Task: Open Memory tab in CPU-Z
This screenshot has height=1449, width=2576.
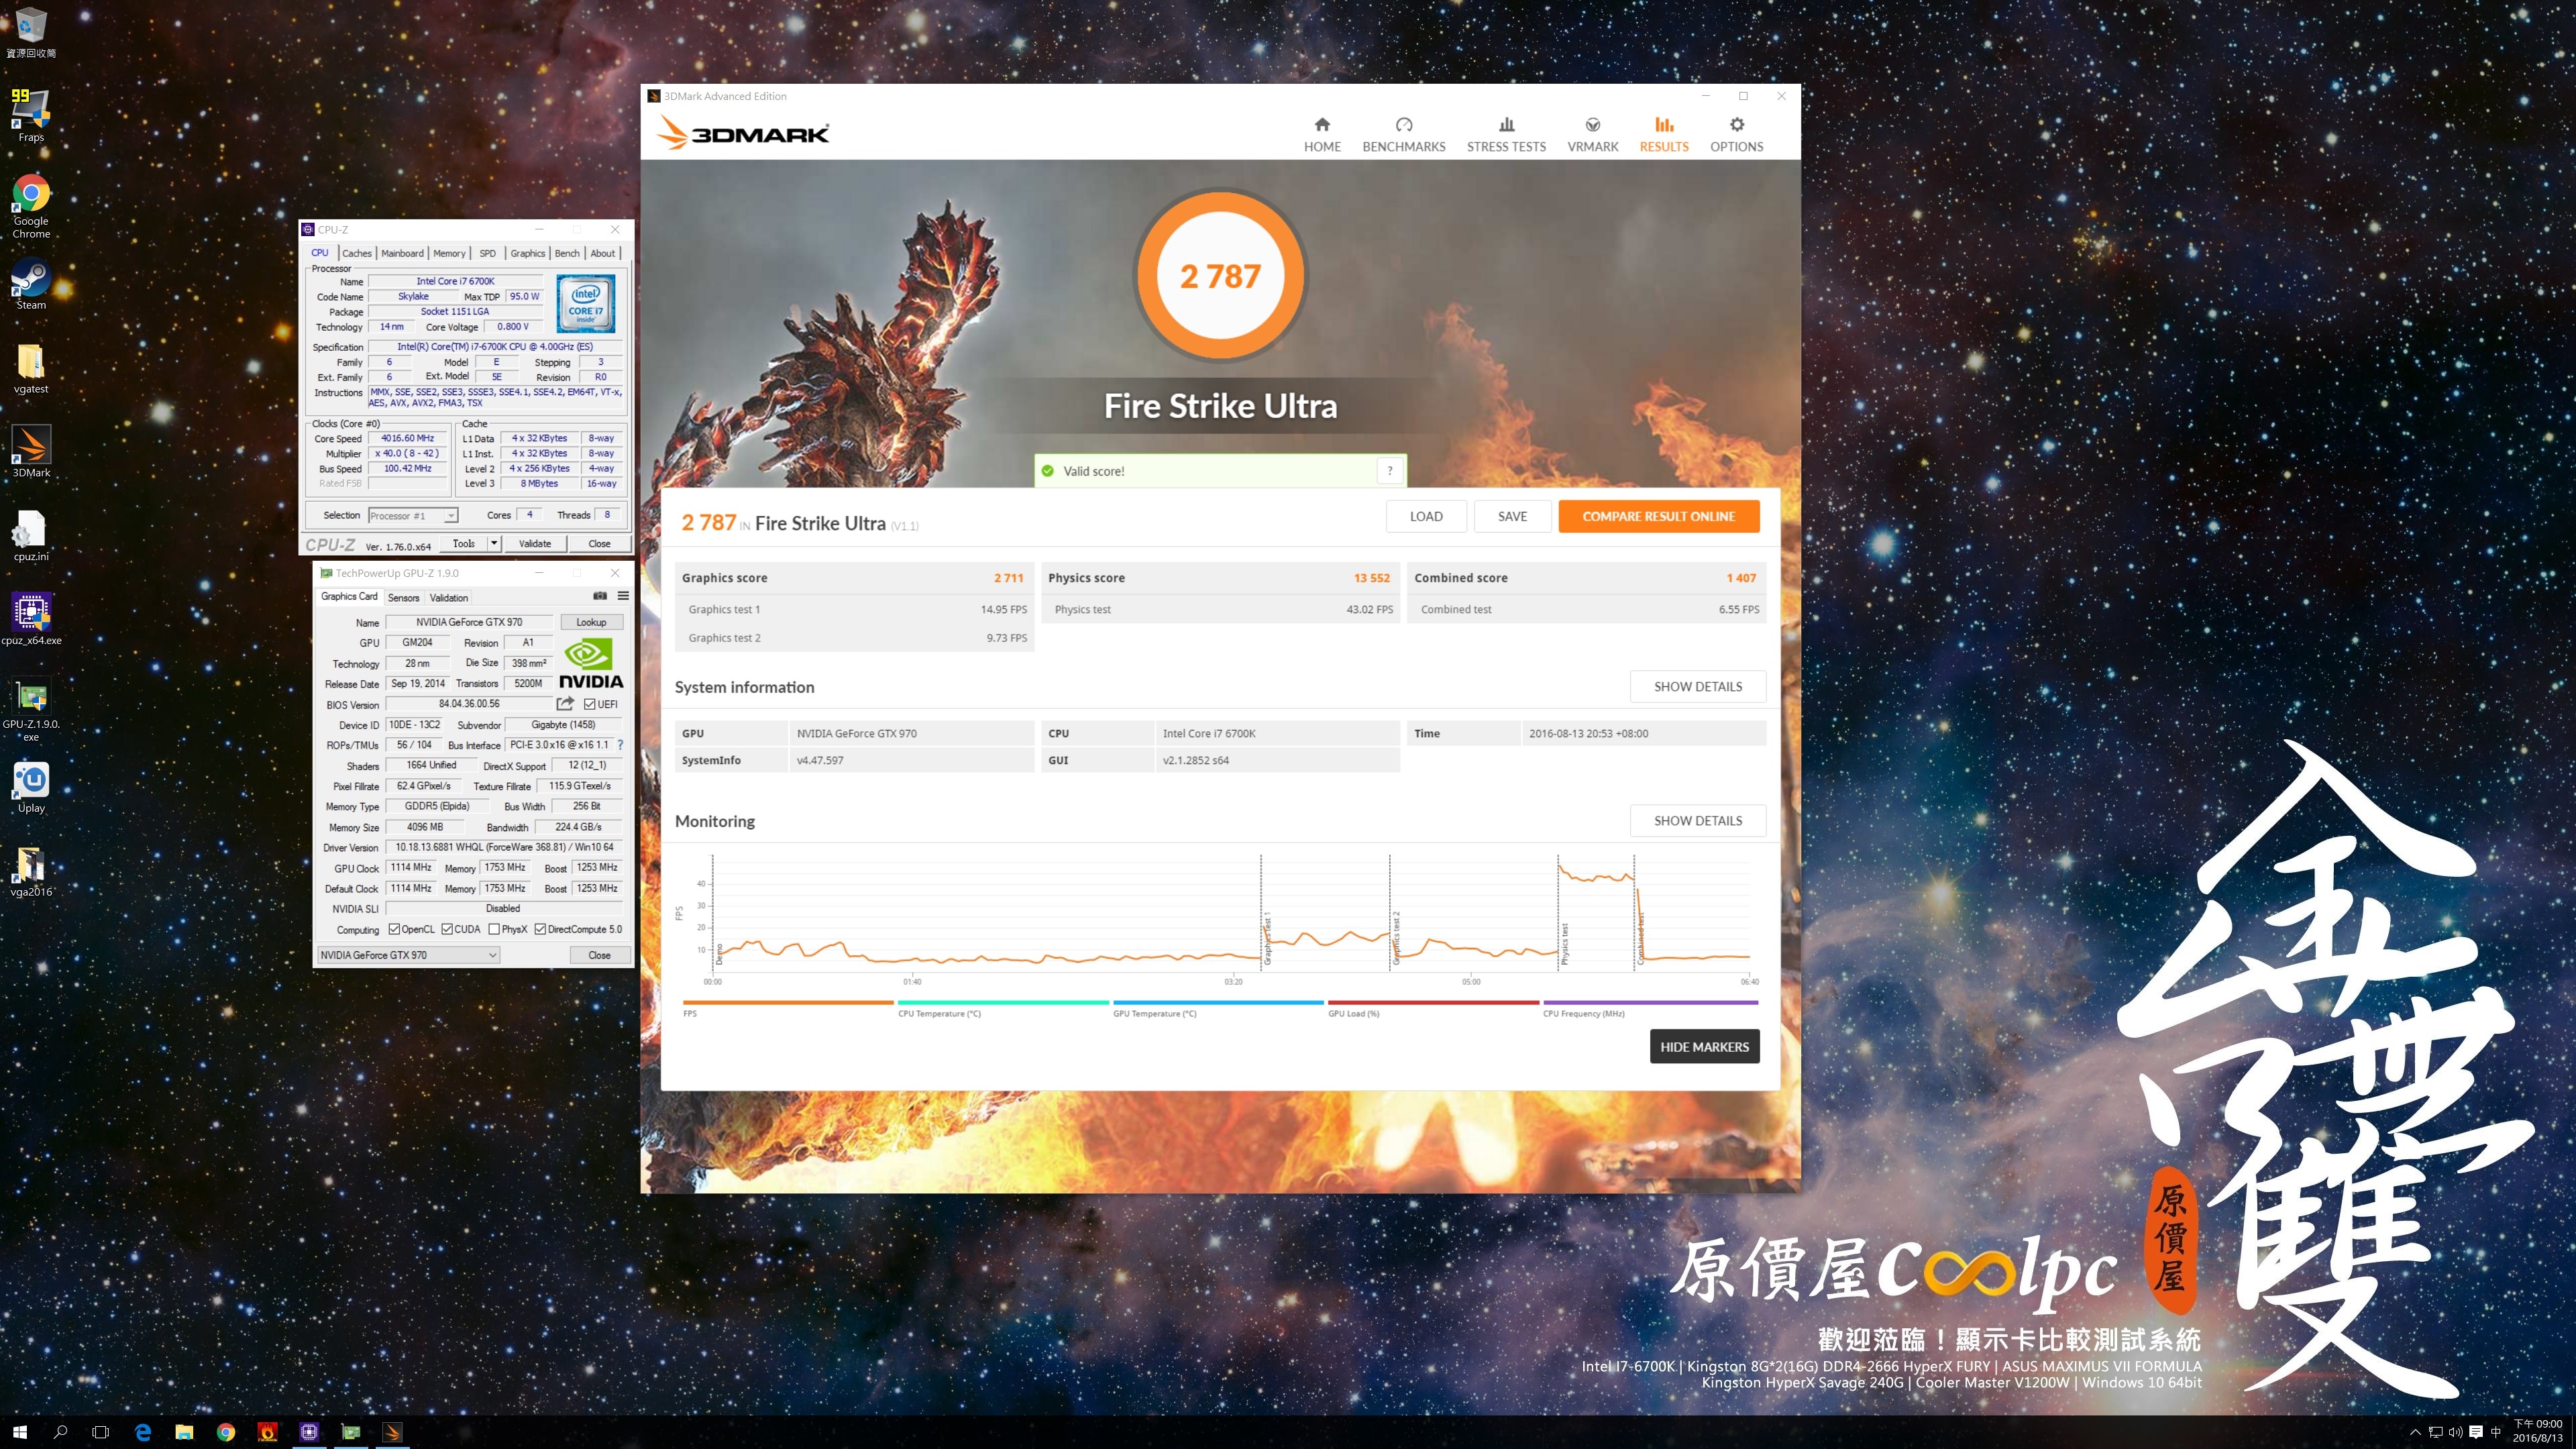Action: click(449, 253)
